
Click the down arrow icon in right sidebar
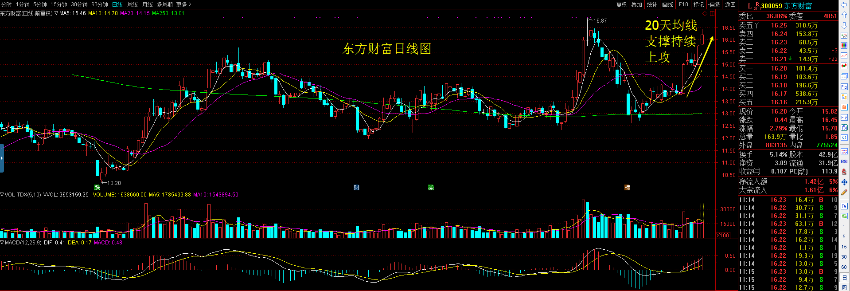click(x=844, y=26)
